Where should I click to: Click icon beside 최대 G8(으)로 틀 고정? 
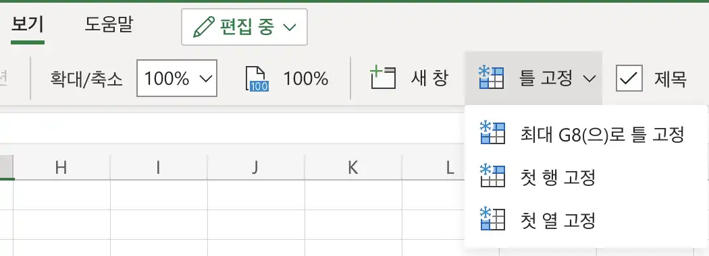(492, 133)
